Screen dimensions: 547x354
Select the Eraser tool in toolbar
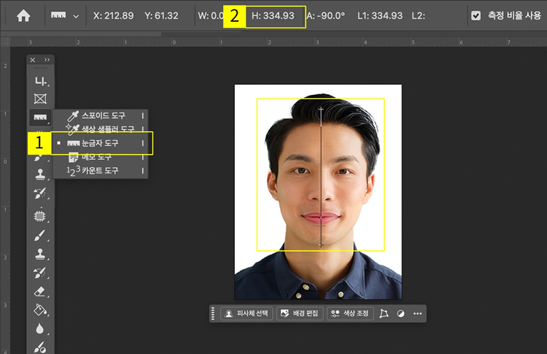pos(39,291)
